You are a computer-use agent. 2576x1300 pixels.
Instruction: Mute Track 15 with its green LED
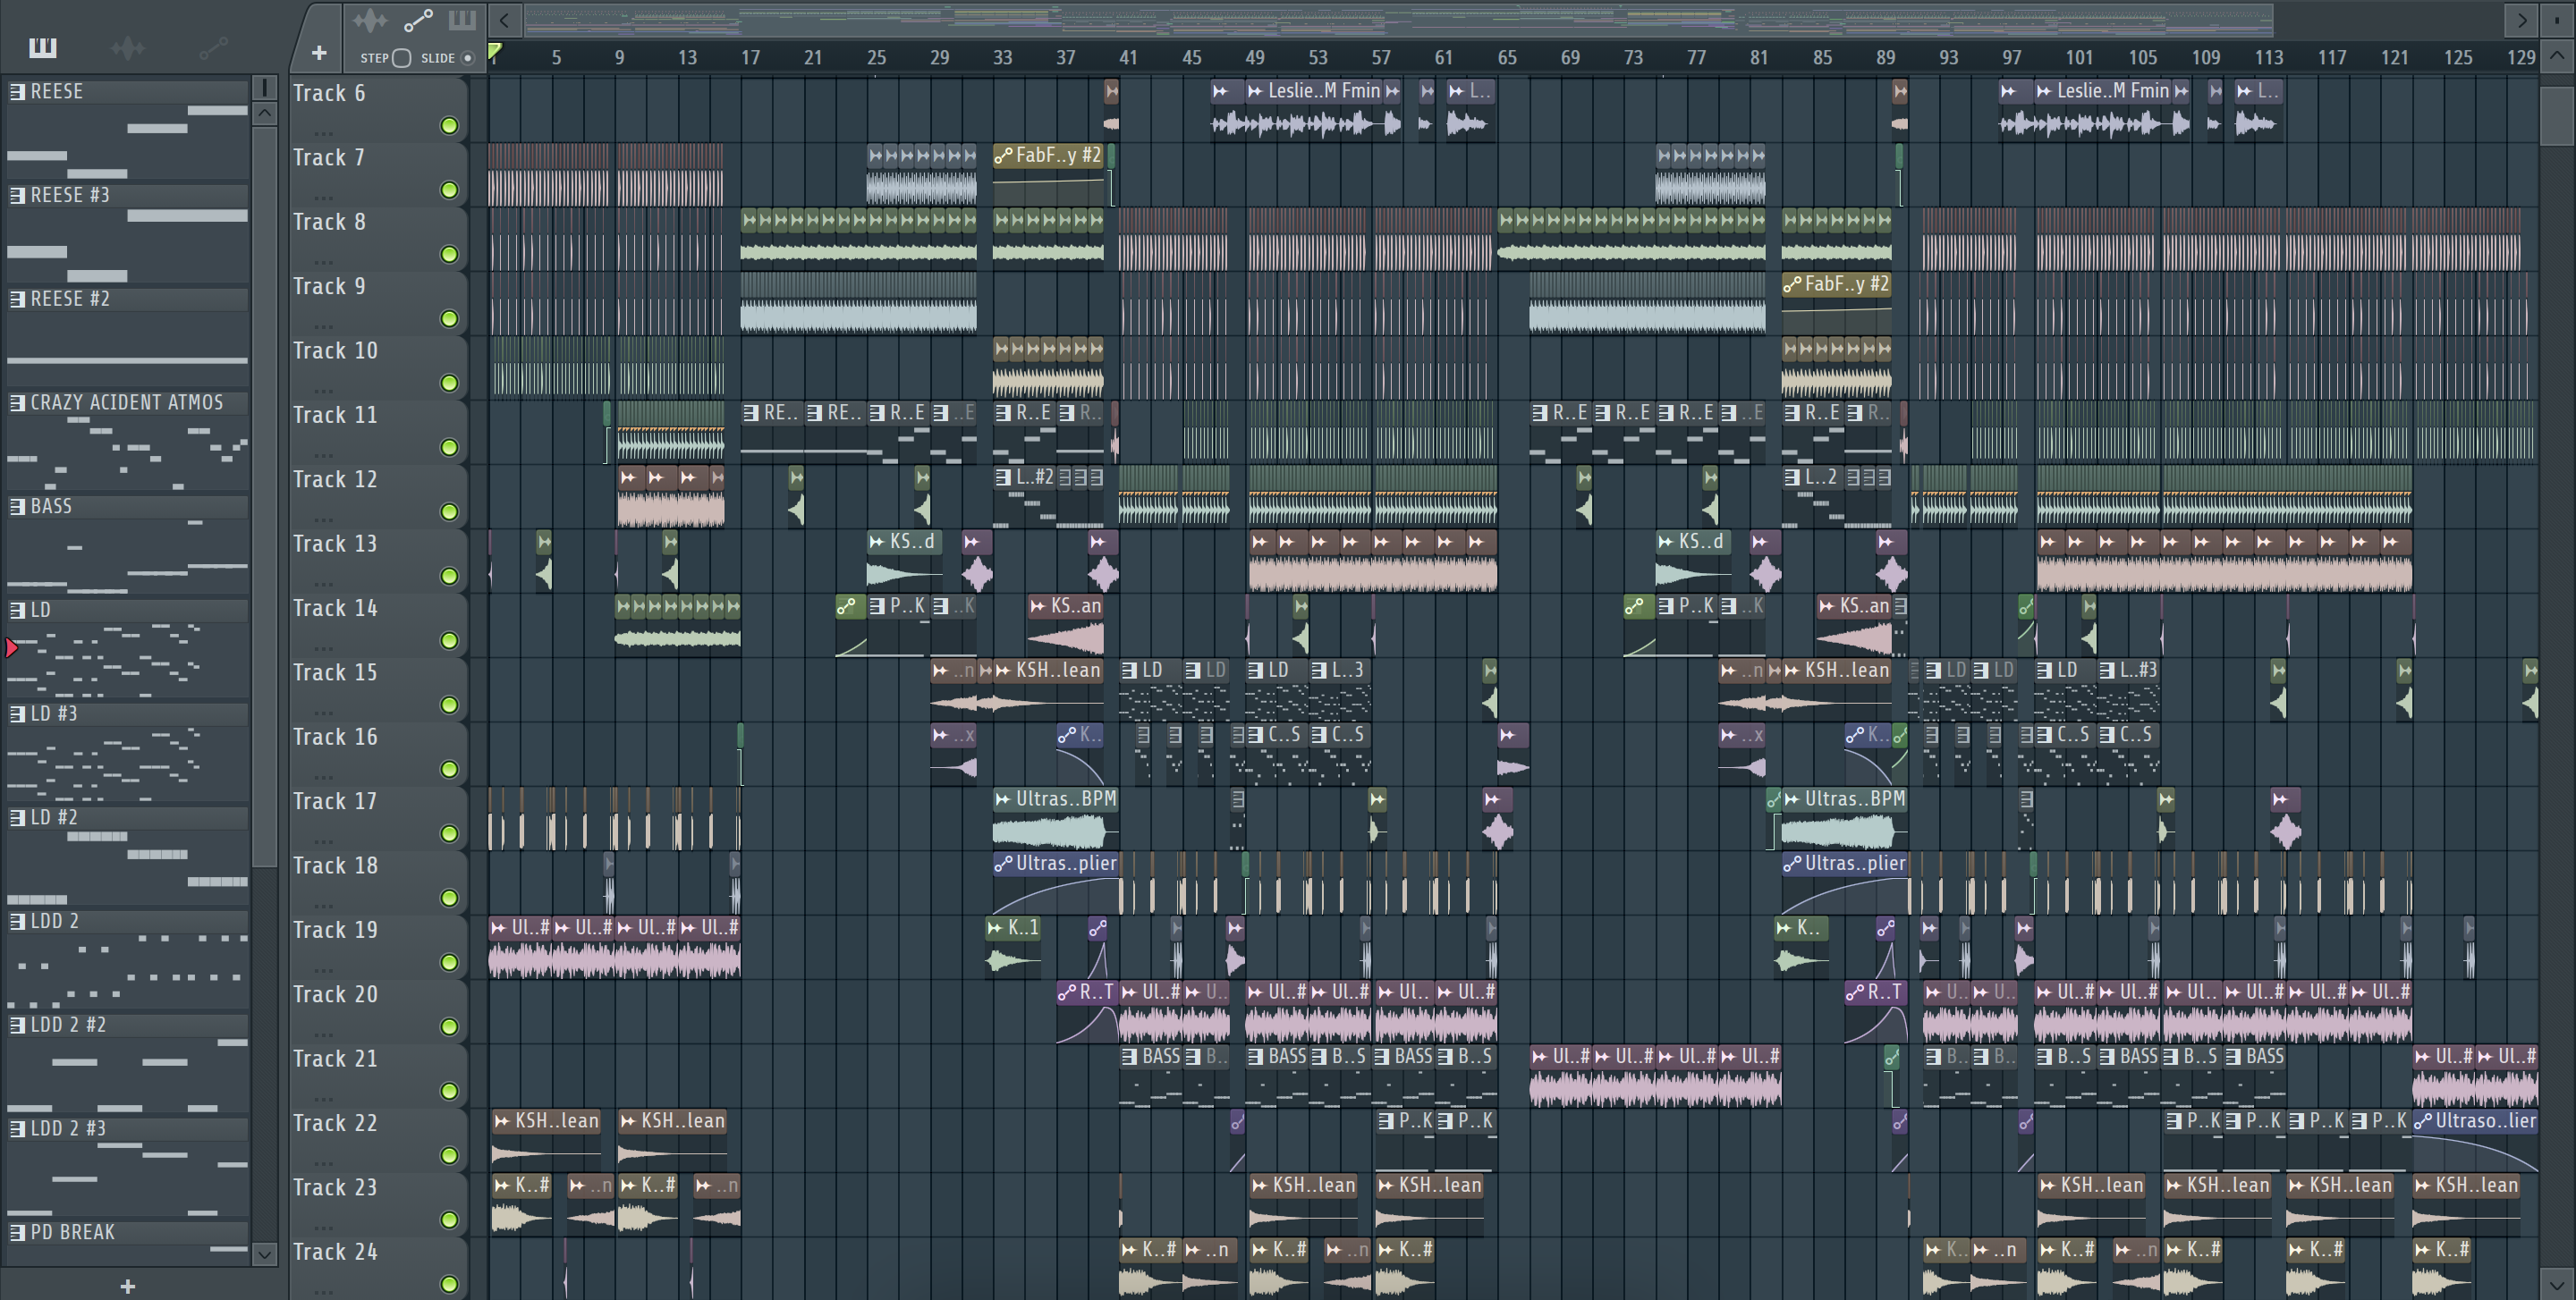tap(449, 705)
